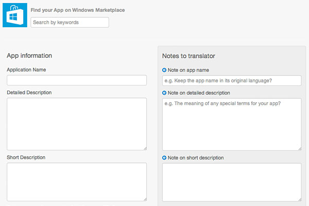Click the Detailed Description label text
Screen dimensions: 309x206
point(29,93)
